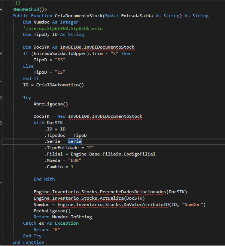The height and width of the screenshot is (246, 225).
Task: Click the AbreLigacao() call
Action: tap(51, 104)
